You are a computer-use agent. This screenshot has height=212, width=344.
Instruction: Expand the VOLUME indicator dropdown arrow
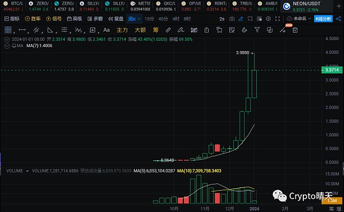[28, 171]
